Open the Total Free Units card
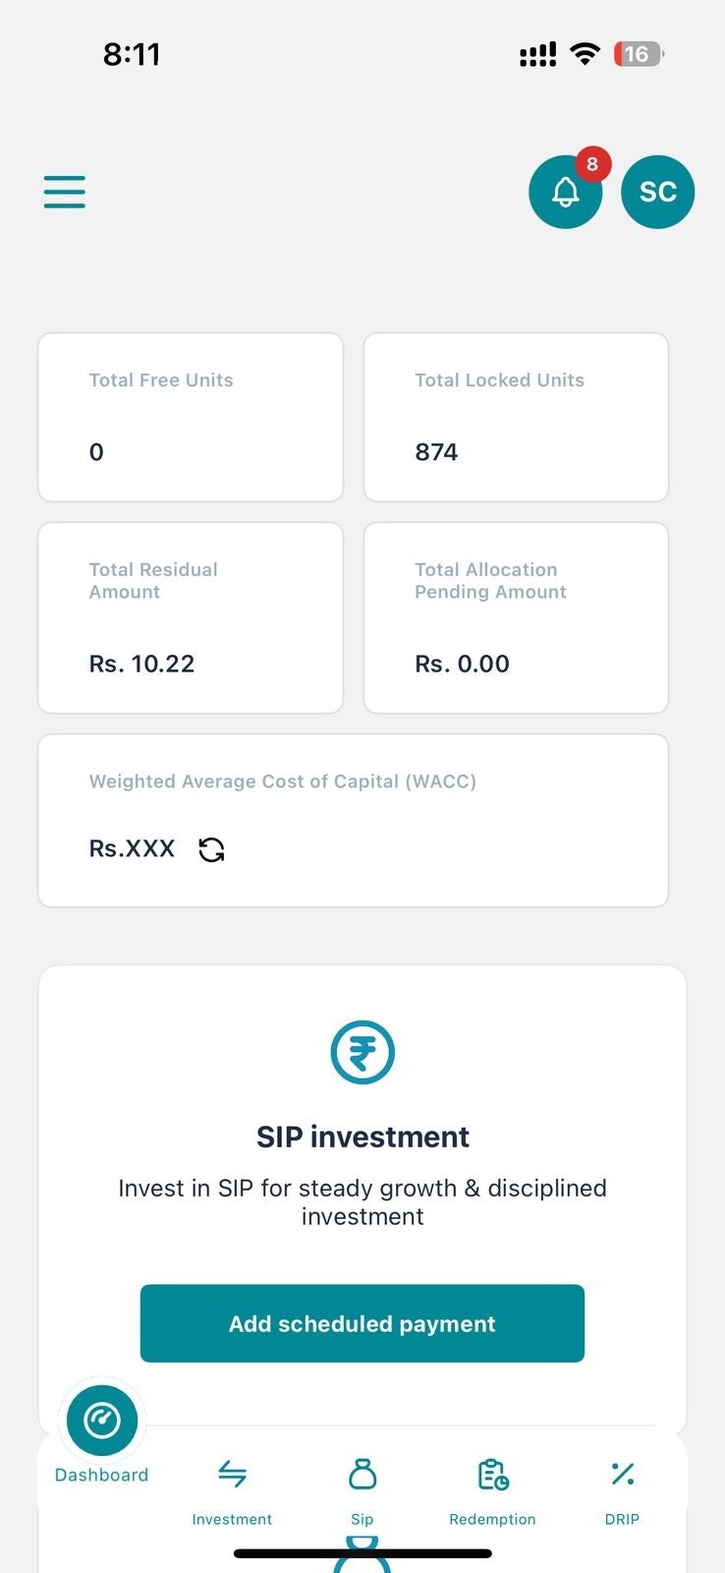Image resolution: width=725 pixels, height=1573 pixels. tap(191, 417)
